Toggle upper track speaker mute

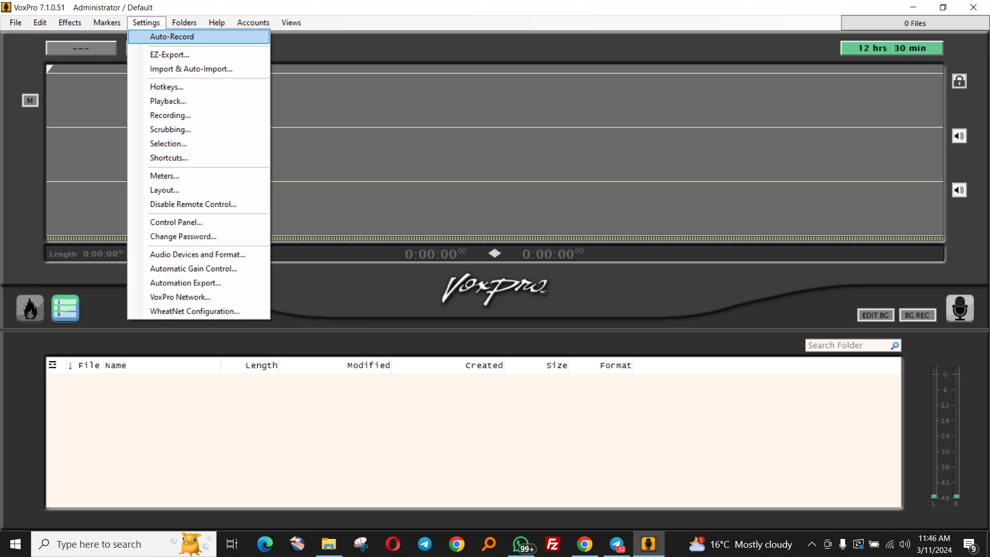[x=959, y=136]
